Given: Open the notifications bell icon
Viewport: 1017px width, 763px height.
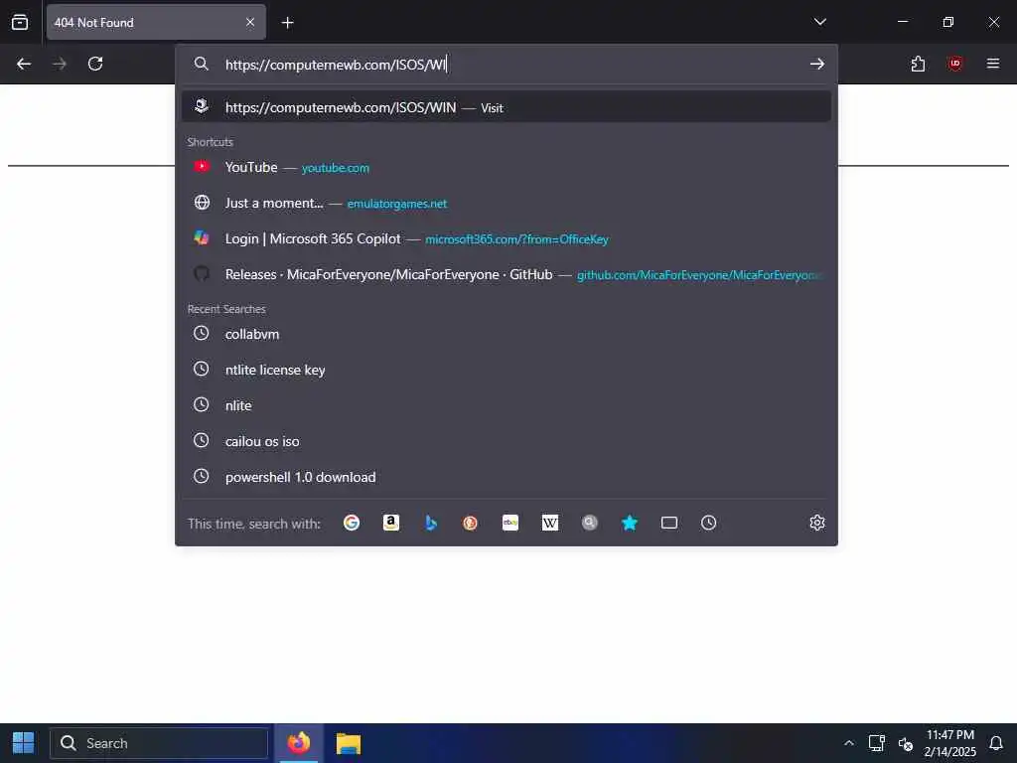Looking at the screenshot, I should tap(996, 743).
